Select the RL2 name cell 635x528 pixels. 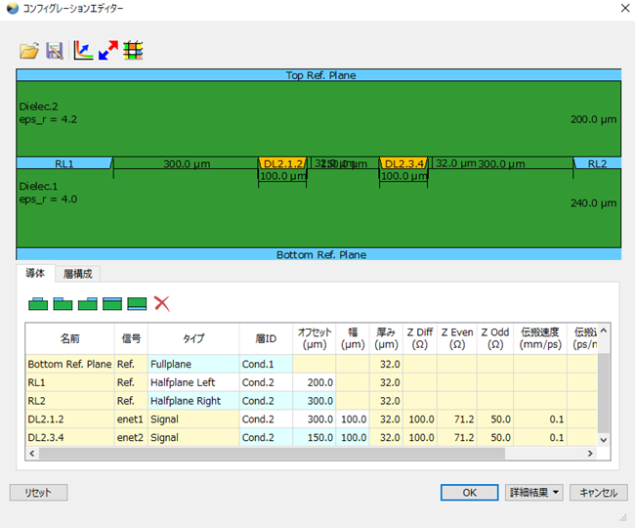click(x=69, y=401)
